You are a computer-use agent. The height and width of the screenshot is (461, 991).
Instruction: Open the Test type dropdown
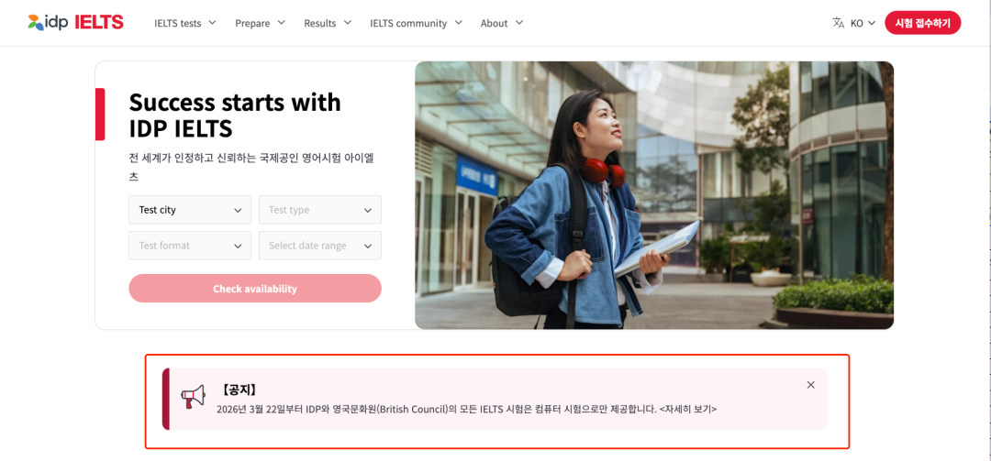[x=320, y=210]
